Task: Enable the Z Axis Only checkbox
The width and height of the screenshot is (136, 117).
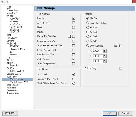Action: [121, 68]
